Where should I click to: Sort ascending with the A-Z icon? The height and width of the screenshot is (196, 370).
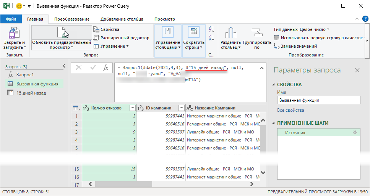pyautogui.click(x=212, y=29)
